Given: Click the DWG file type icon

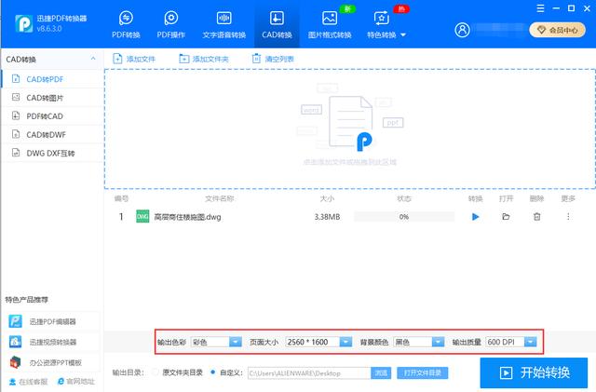Looking at the screenshot, I should (x=142, y=217).
